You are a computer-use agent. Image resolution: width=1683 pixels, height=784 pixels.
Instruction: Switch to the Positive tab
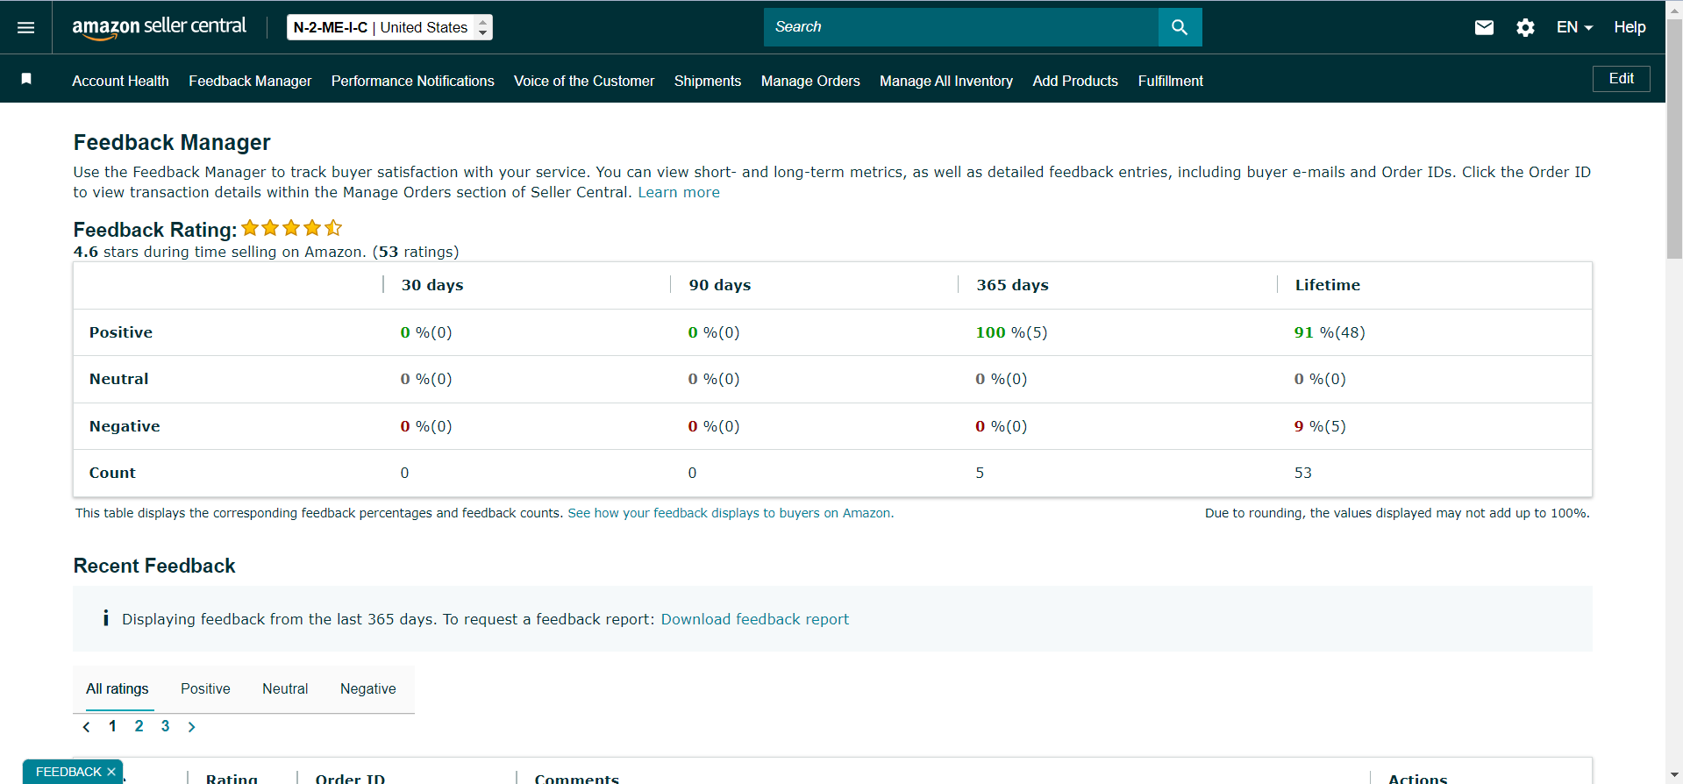click(x=205, y=689)
